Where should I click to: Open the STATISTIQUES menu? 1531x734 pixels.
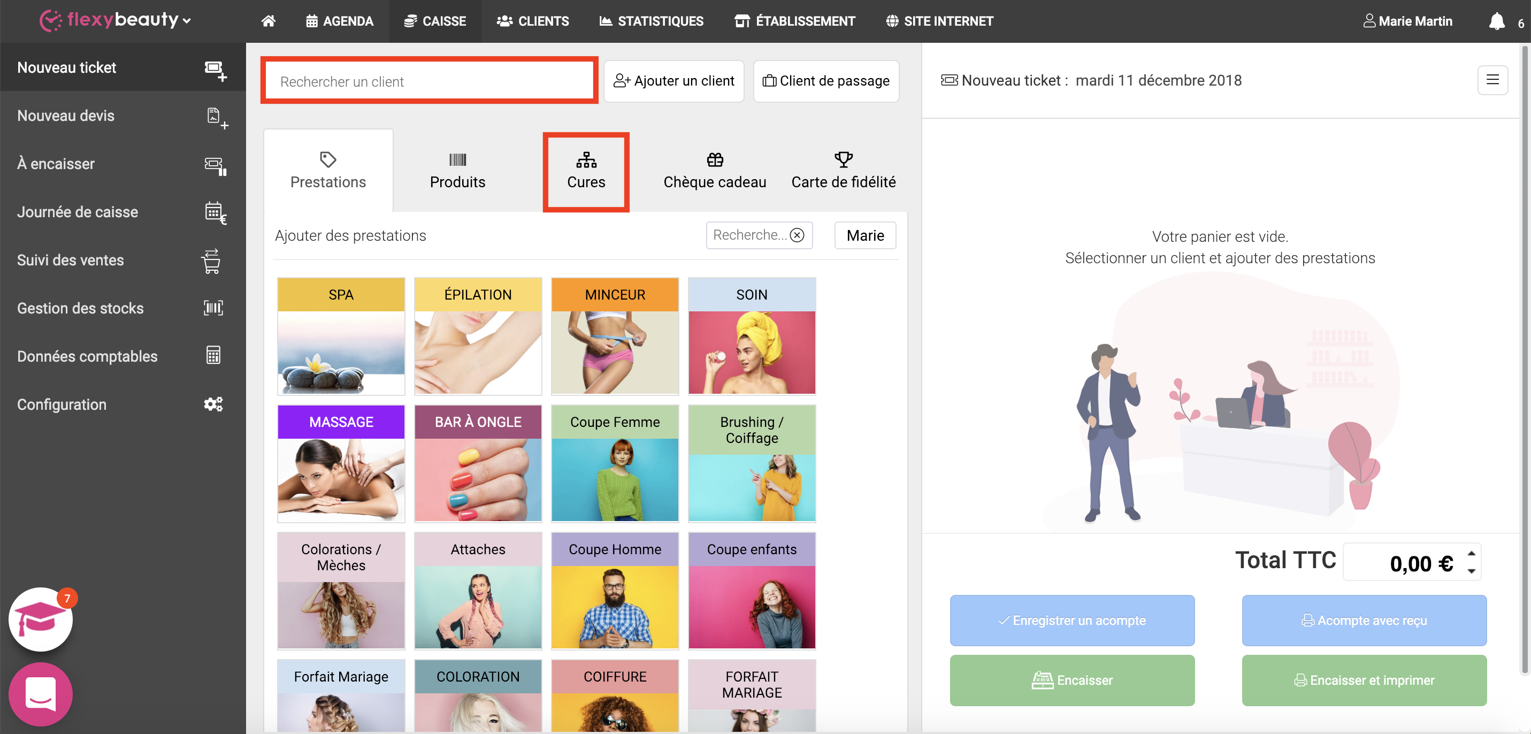[x=652, y=21]
